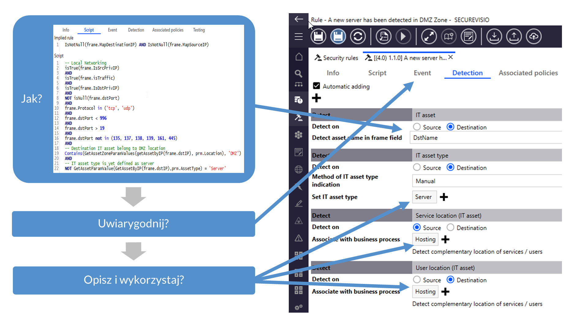Open the large Event tab in rule editor
Viewport: 584px width, 327px height.
(422, 73)
